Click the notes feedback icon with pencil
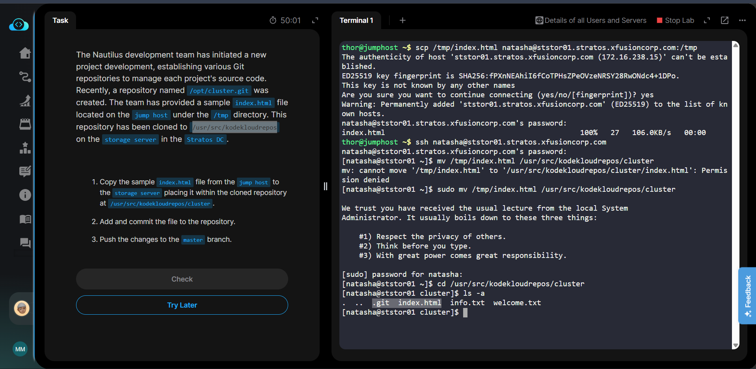Screen dimensions: 756x369 pyautogui.click(x=25, y=171)
